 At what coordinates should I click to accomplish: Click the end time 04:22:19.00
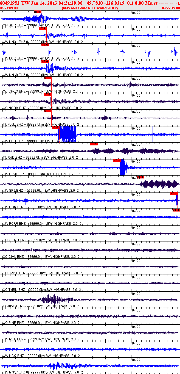[171, 8]
